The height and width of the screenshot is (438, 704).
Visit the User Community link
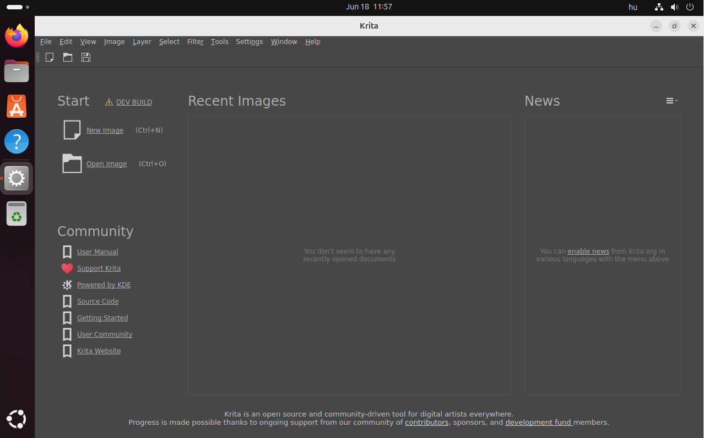tap(105, 335)
